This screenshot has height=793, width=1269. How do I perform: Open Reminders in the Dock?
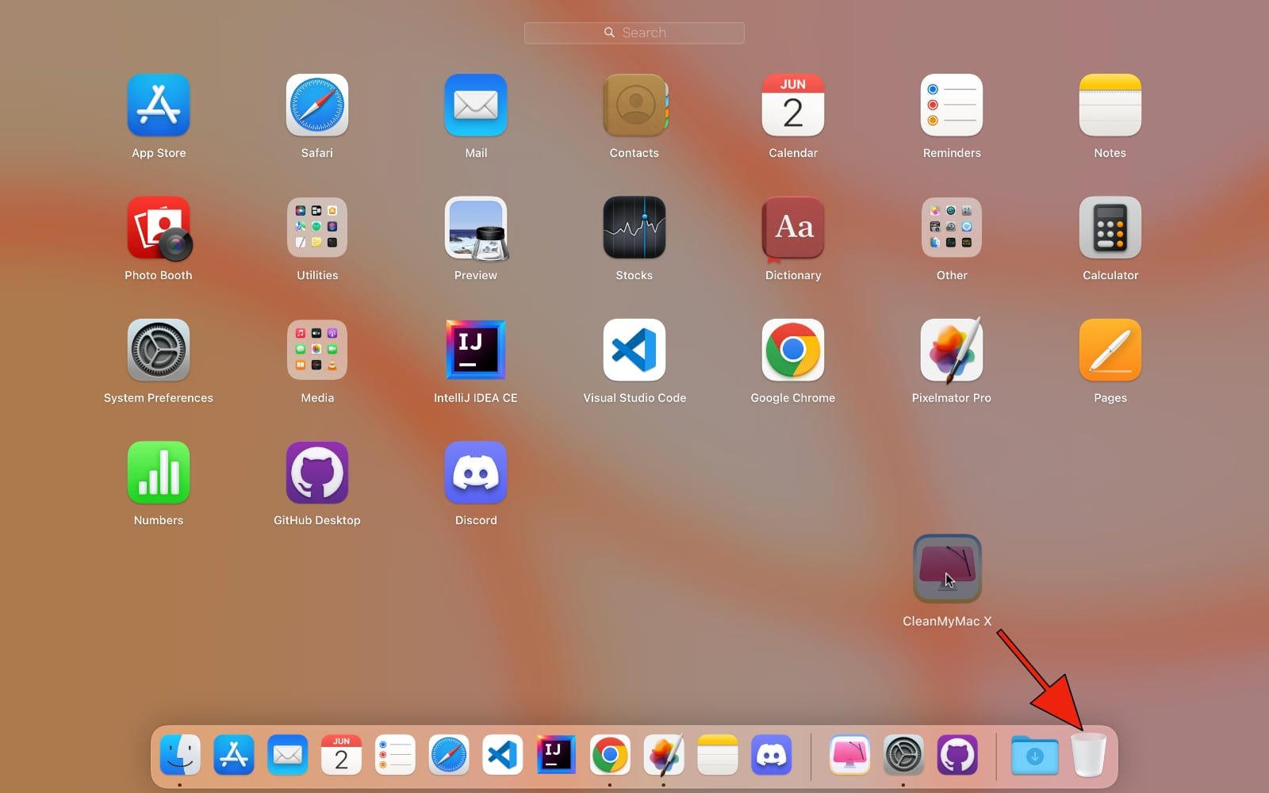(x=395, y=754)
